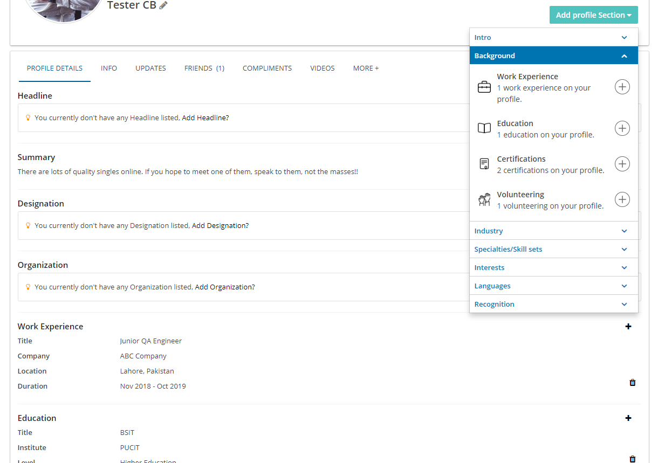Click the plus circle for Volunteering

click(x=622, y=199)
